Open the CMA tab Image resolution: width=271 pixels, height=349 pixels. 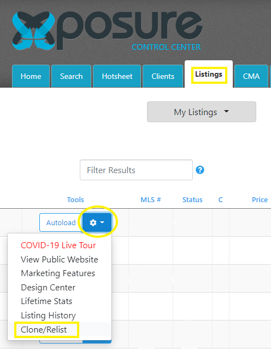click(251, 76)
